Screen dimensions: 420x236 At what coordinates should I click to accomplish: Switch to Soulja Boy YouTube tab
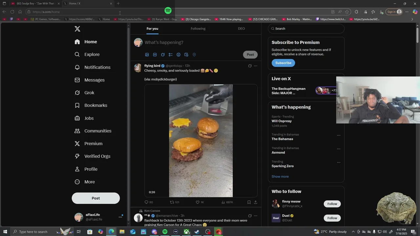(35, 4)
